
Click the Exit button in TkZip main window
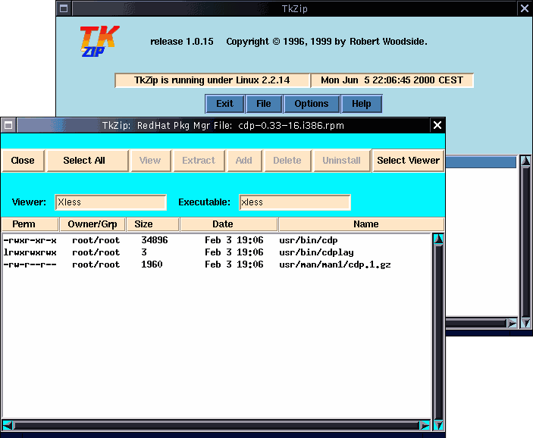[224, 104]
